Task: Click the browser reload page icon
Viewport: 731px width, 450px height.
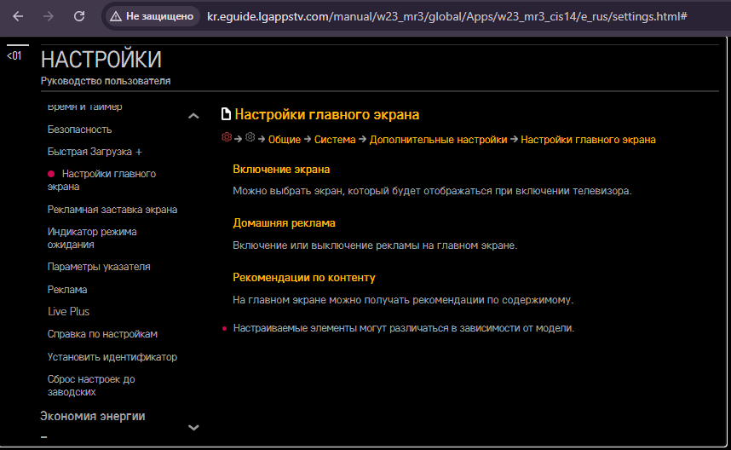Action: [x=78, y=16]
